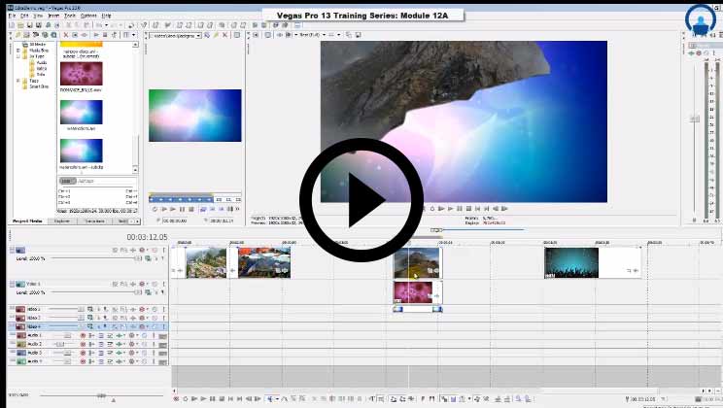This screenshot has height=408, width=723.
Task: Collapse the By Type tree node
Action: 18,56
